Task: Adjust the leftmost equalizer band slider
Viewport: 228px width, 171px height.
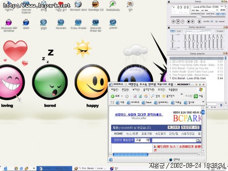Action: pos(186,41)
